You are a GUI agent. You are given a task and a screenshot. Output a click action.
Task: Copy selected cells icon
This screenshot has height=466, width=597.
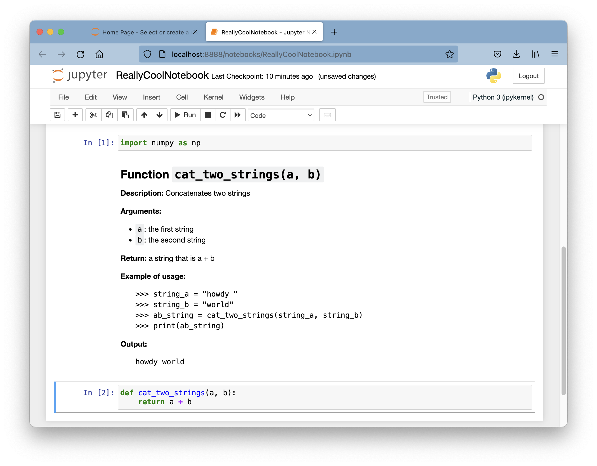[x=109, y=115]
